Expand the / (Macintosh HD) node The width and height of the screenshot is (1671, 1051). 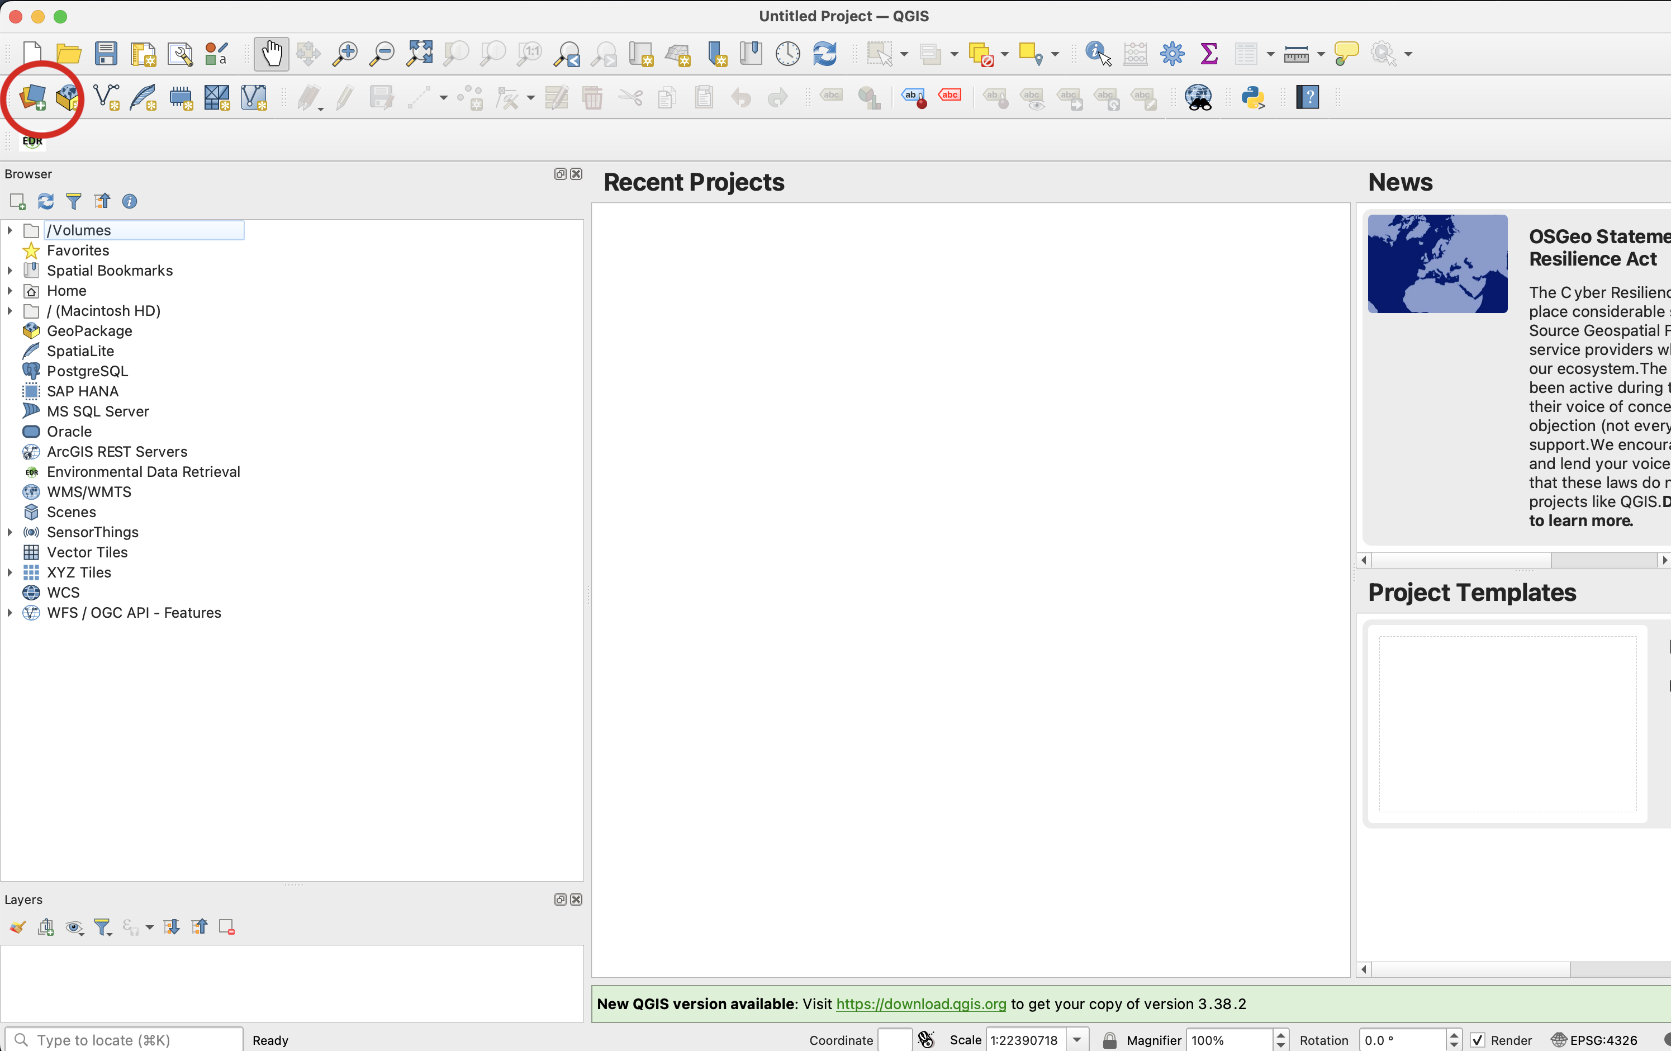[x=10, y=310]
